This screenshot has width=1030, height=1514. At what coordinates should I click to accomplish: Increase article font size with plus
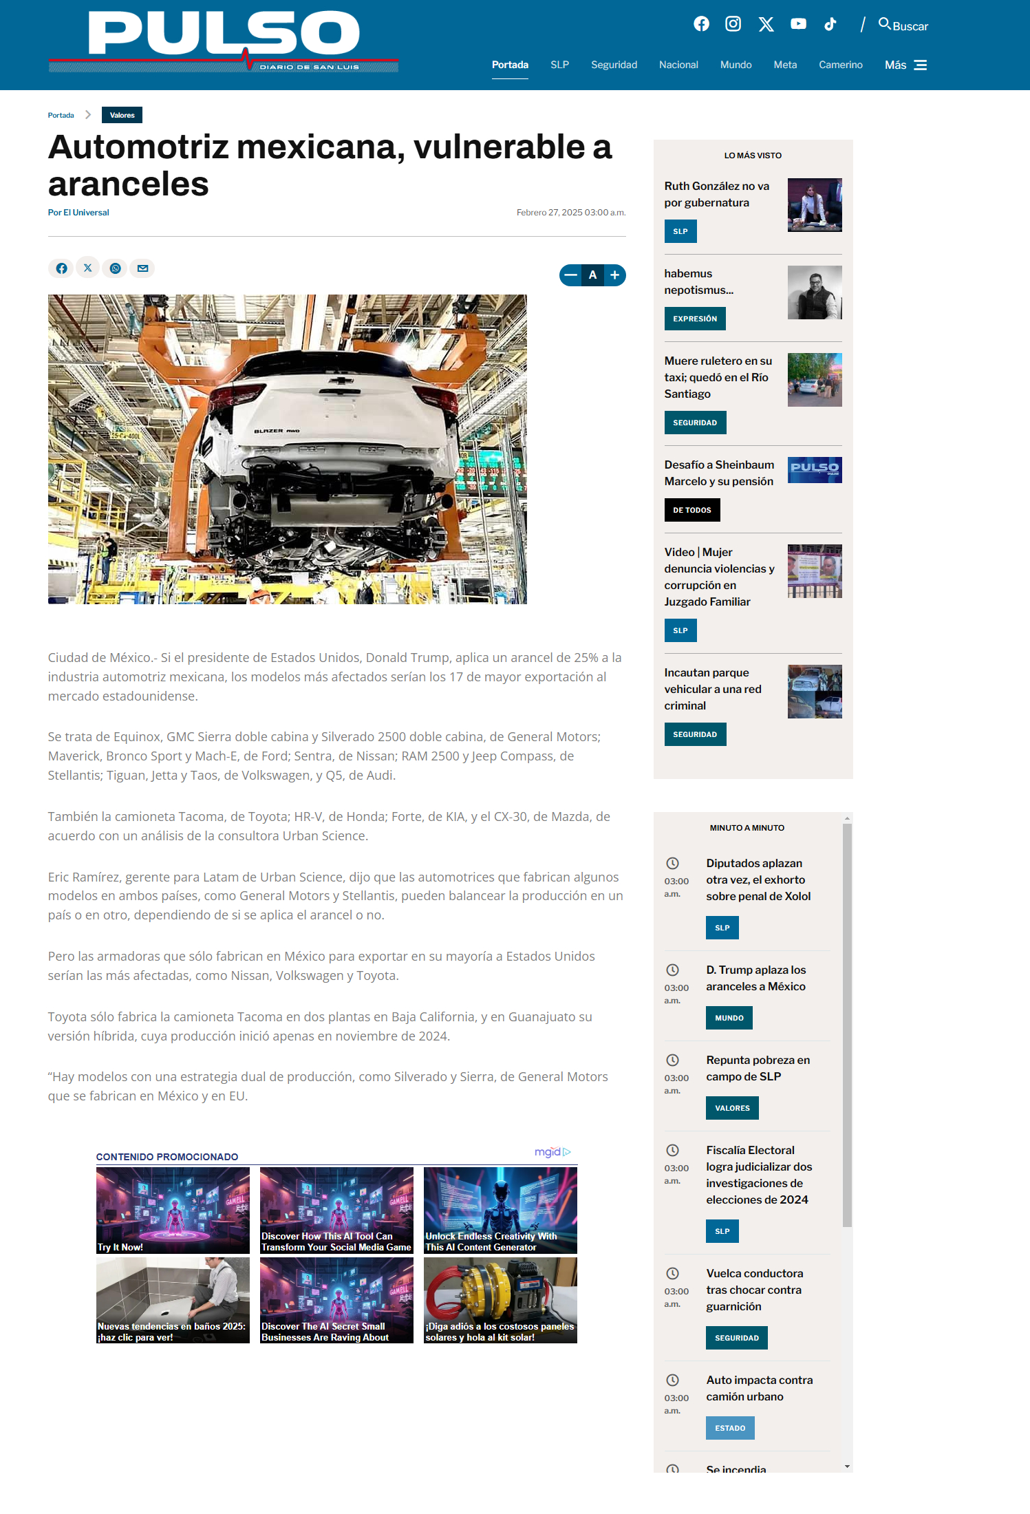click(615, 275)
